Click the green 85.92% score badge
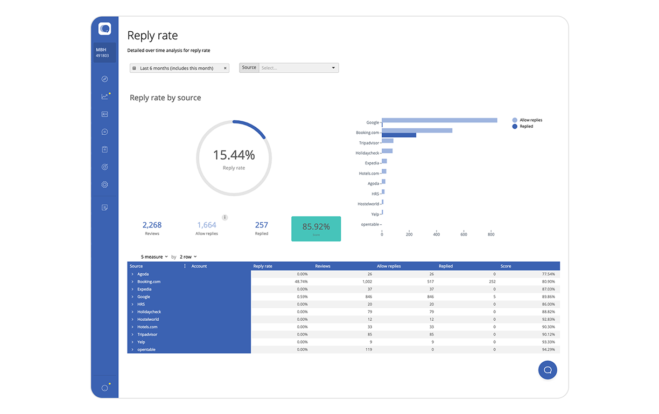Image resolution: width=659 pixels, height=414 pixels. (316, 229)
